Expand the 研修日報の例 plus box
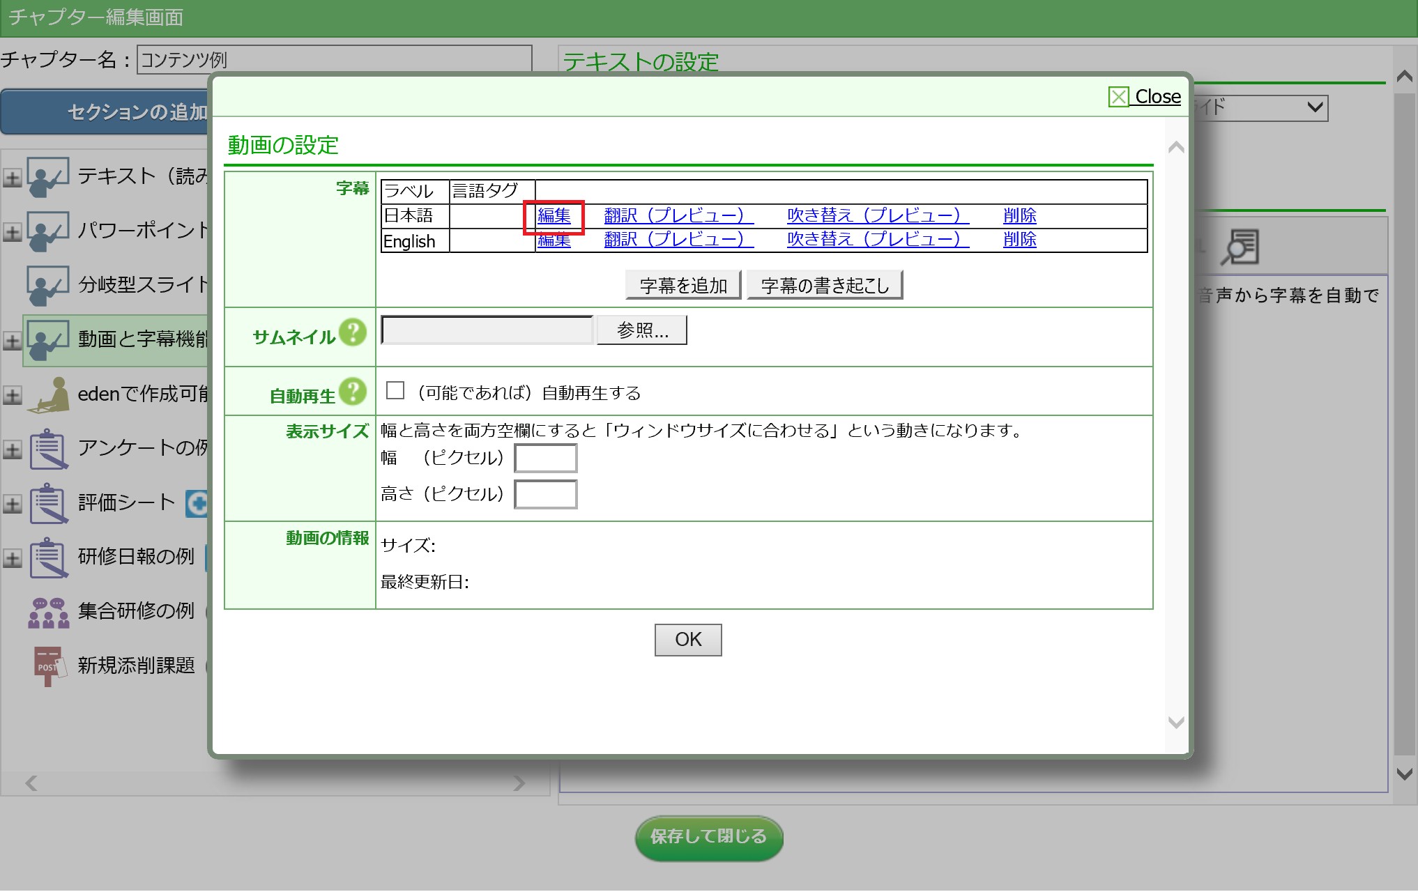This screenshot has height=892, width=1418. tap(12, 558)
